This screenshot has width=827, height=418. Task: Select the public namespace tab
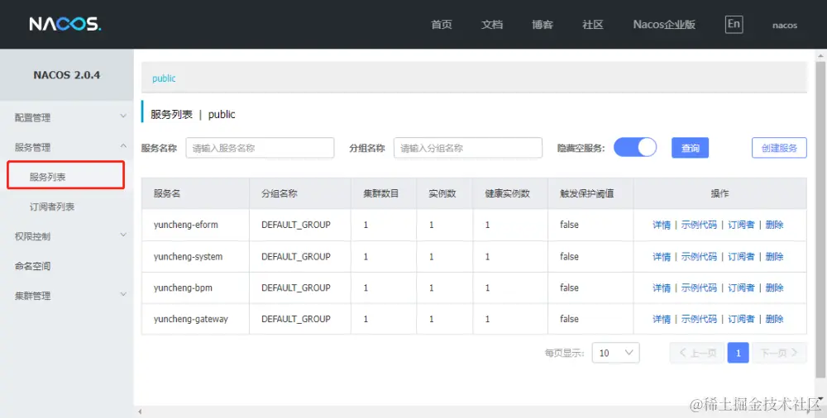164,78
